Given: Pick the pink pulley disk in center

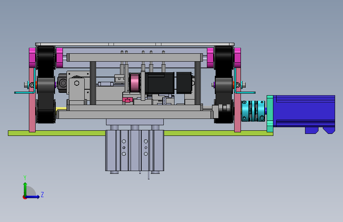Looking at the screenshot, I should 135,83.
